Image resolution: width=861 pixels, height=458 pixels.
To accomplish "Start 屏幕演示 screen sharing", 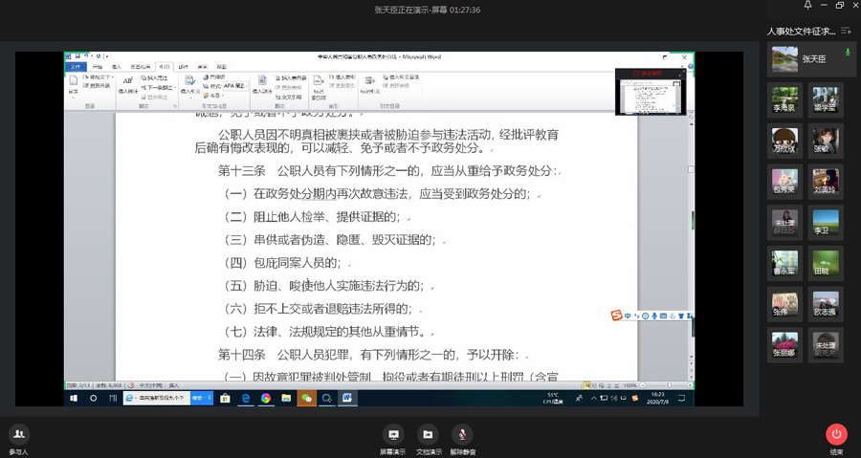I will coord(392,437).
